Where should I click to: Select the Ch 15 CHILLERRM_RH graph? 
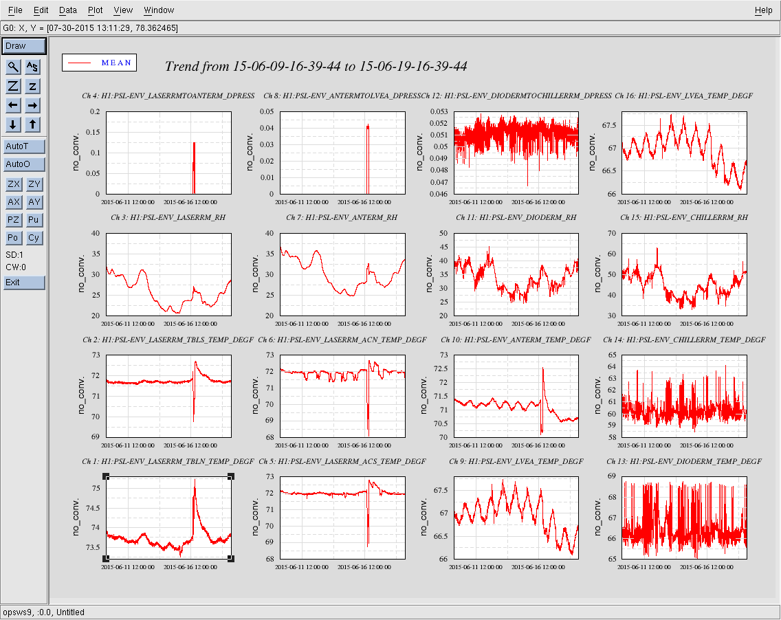point(684,274)
